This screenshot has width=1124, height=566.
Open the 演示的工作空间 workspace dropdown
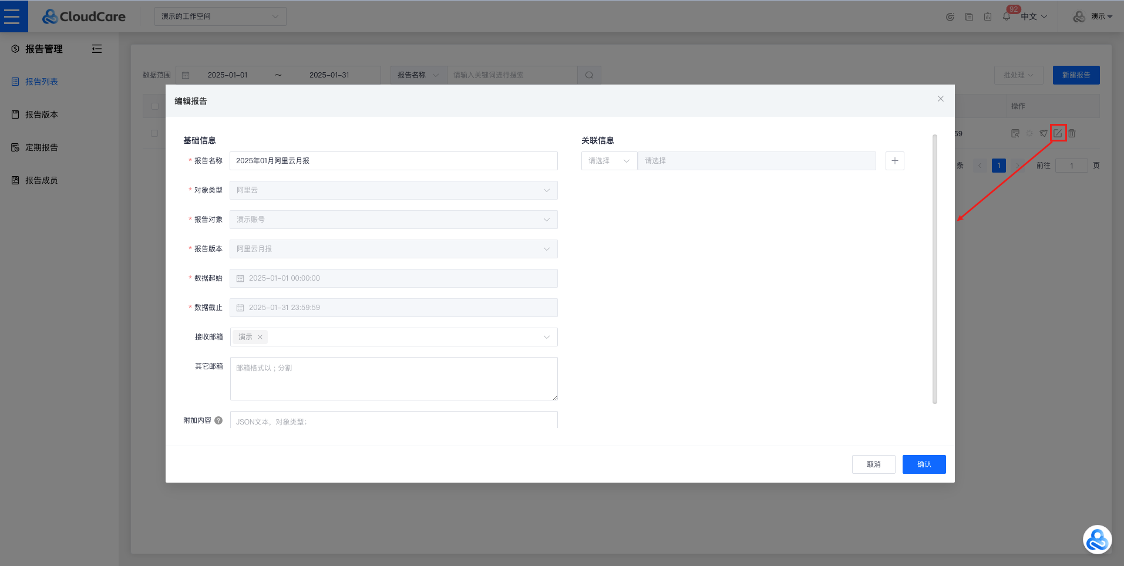(220, 16)
